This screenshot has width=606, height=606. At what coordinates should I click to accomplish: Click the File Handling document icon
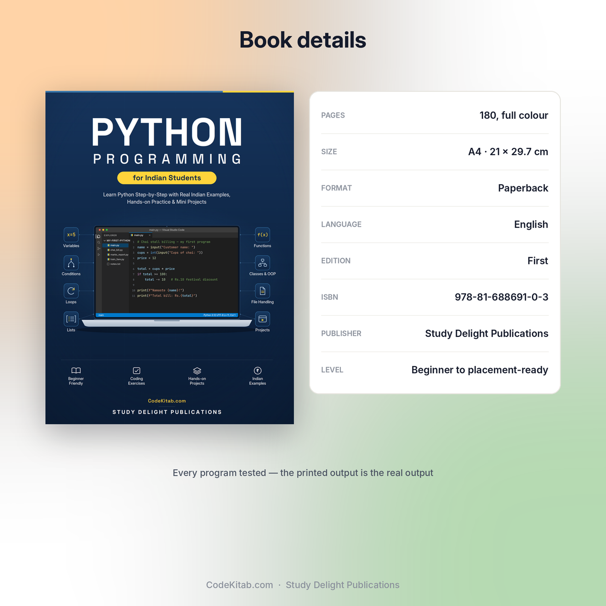tap(263, 291)
